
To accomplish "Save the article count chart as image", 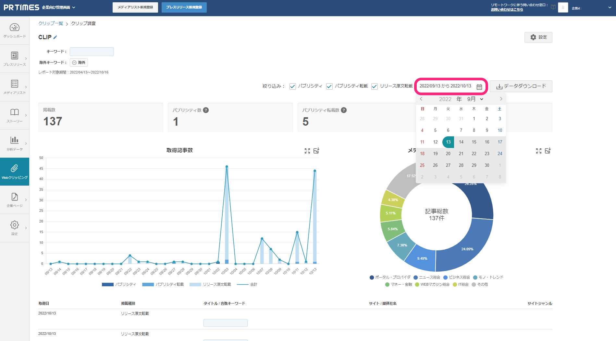I will tap(316, 151).
